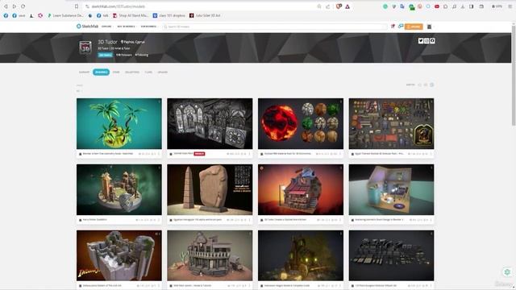Open the notifications icon in Sketchfab header

[x=393, y=27]
